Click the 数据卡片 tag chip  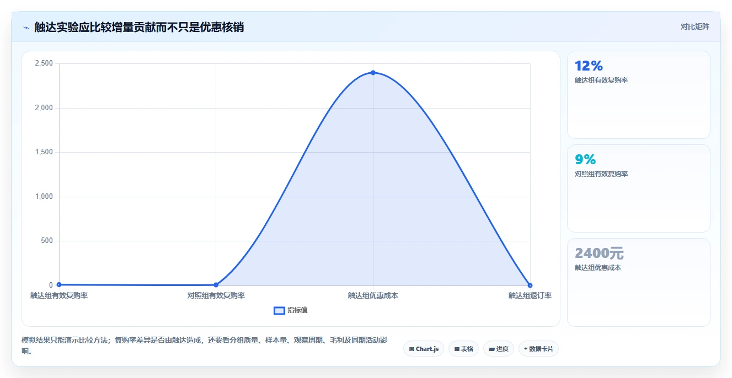pyautogui.click(x=538, y=349)
